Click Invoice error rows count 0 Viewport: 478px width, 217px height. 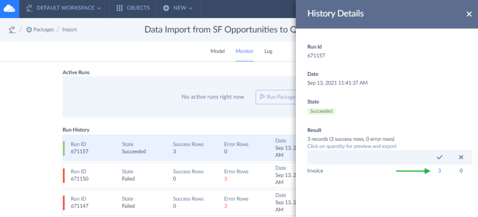[461, 171]
